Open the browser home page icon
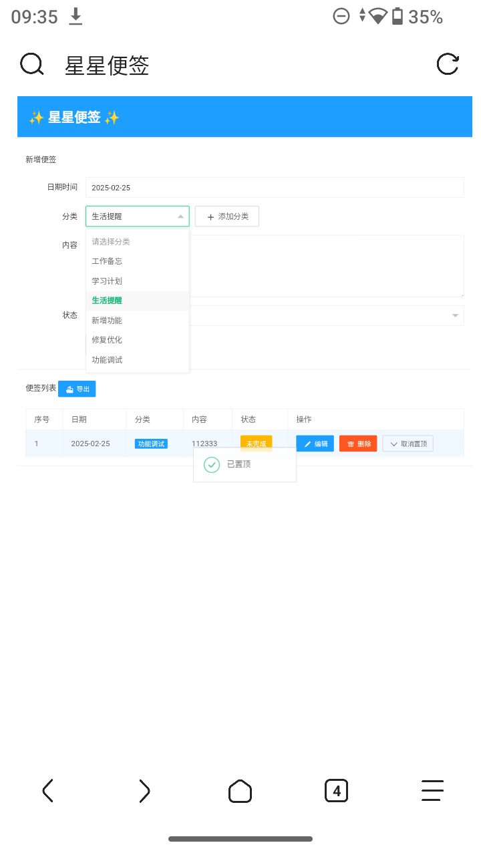The image size is (481, 855). (x=240, y=791)
